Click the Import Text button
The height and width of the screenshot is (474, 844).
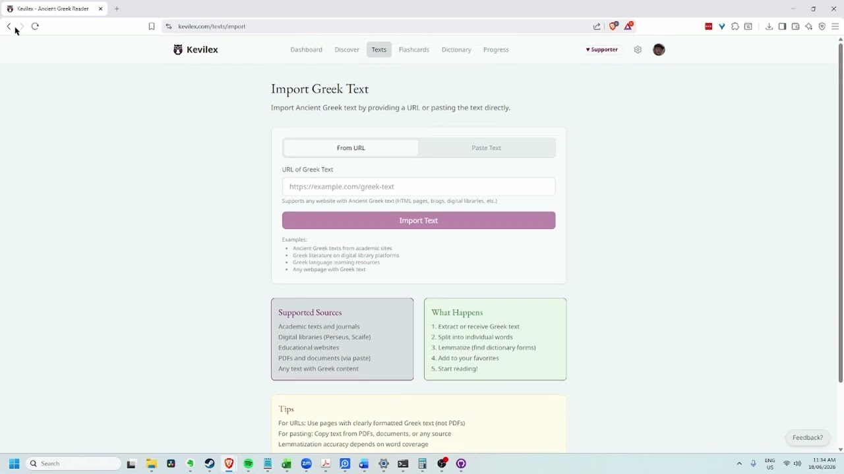pos(419,221)
